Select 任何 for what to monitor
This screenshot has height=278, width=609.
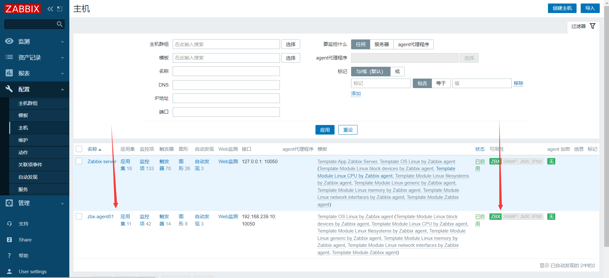361,45
